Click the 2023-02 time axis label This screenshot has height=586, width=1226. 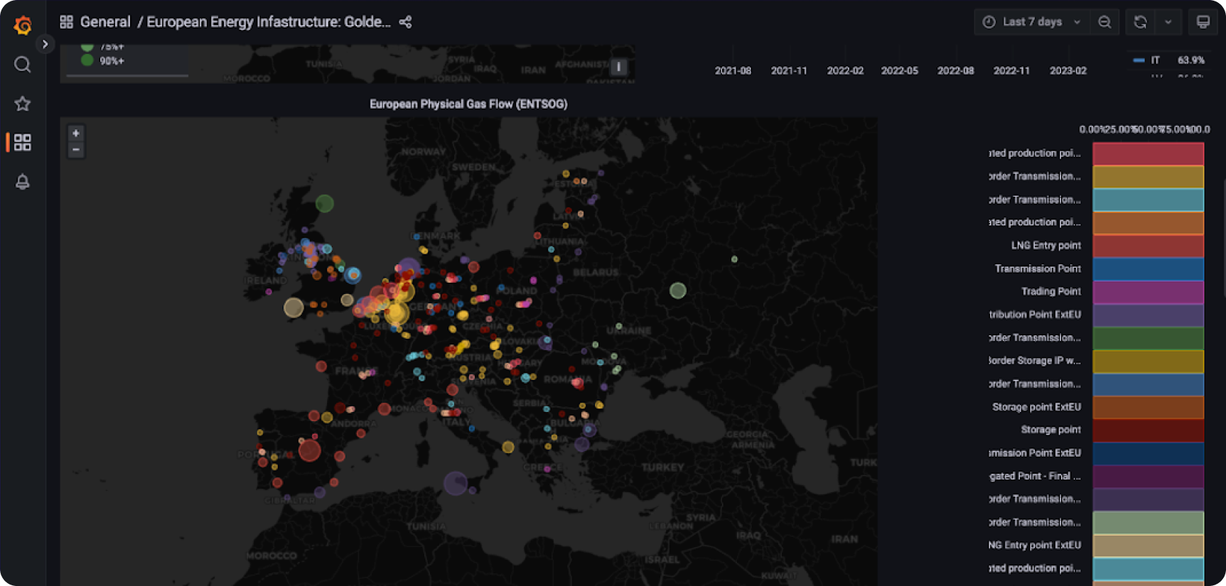[1068, 70]
